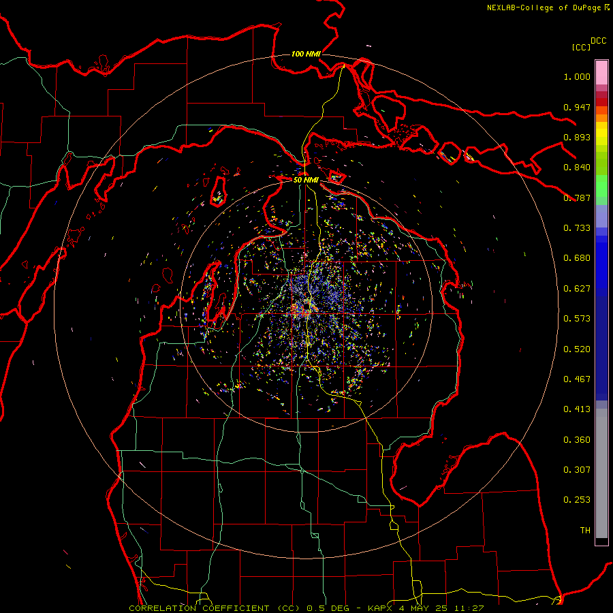Select the 1.000 legend value
613x613 pixels.
(x=577, y=76)
